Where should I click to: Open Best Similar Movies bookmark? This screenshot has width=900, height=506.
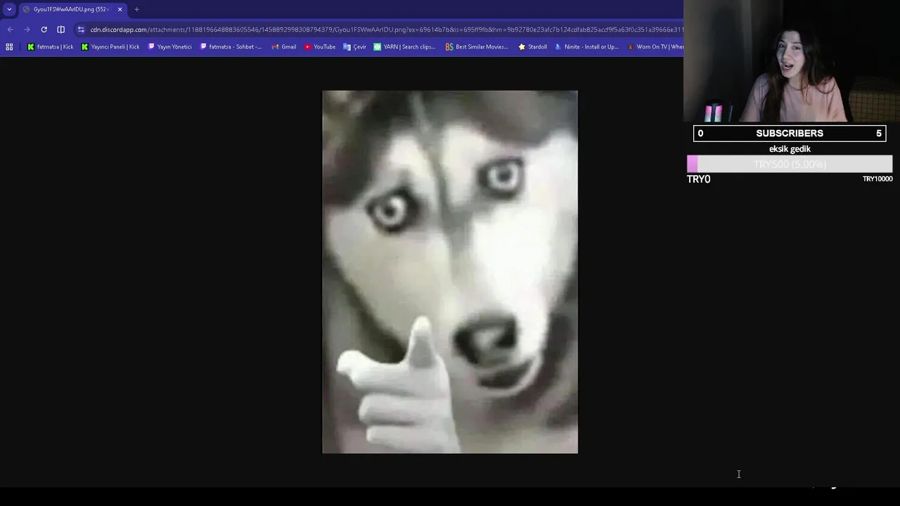pos(477,47)
